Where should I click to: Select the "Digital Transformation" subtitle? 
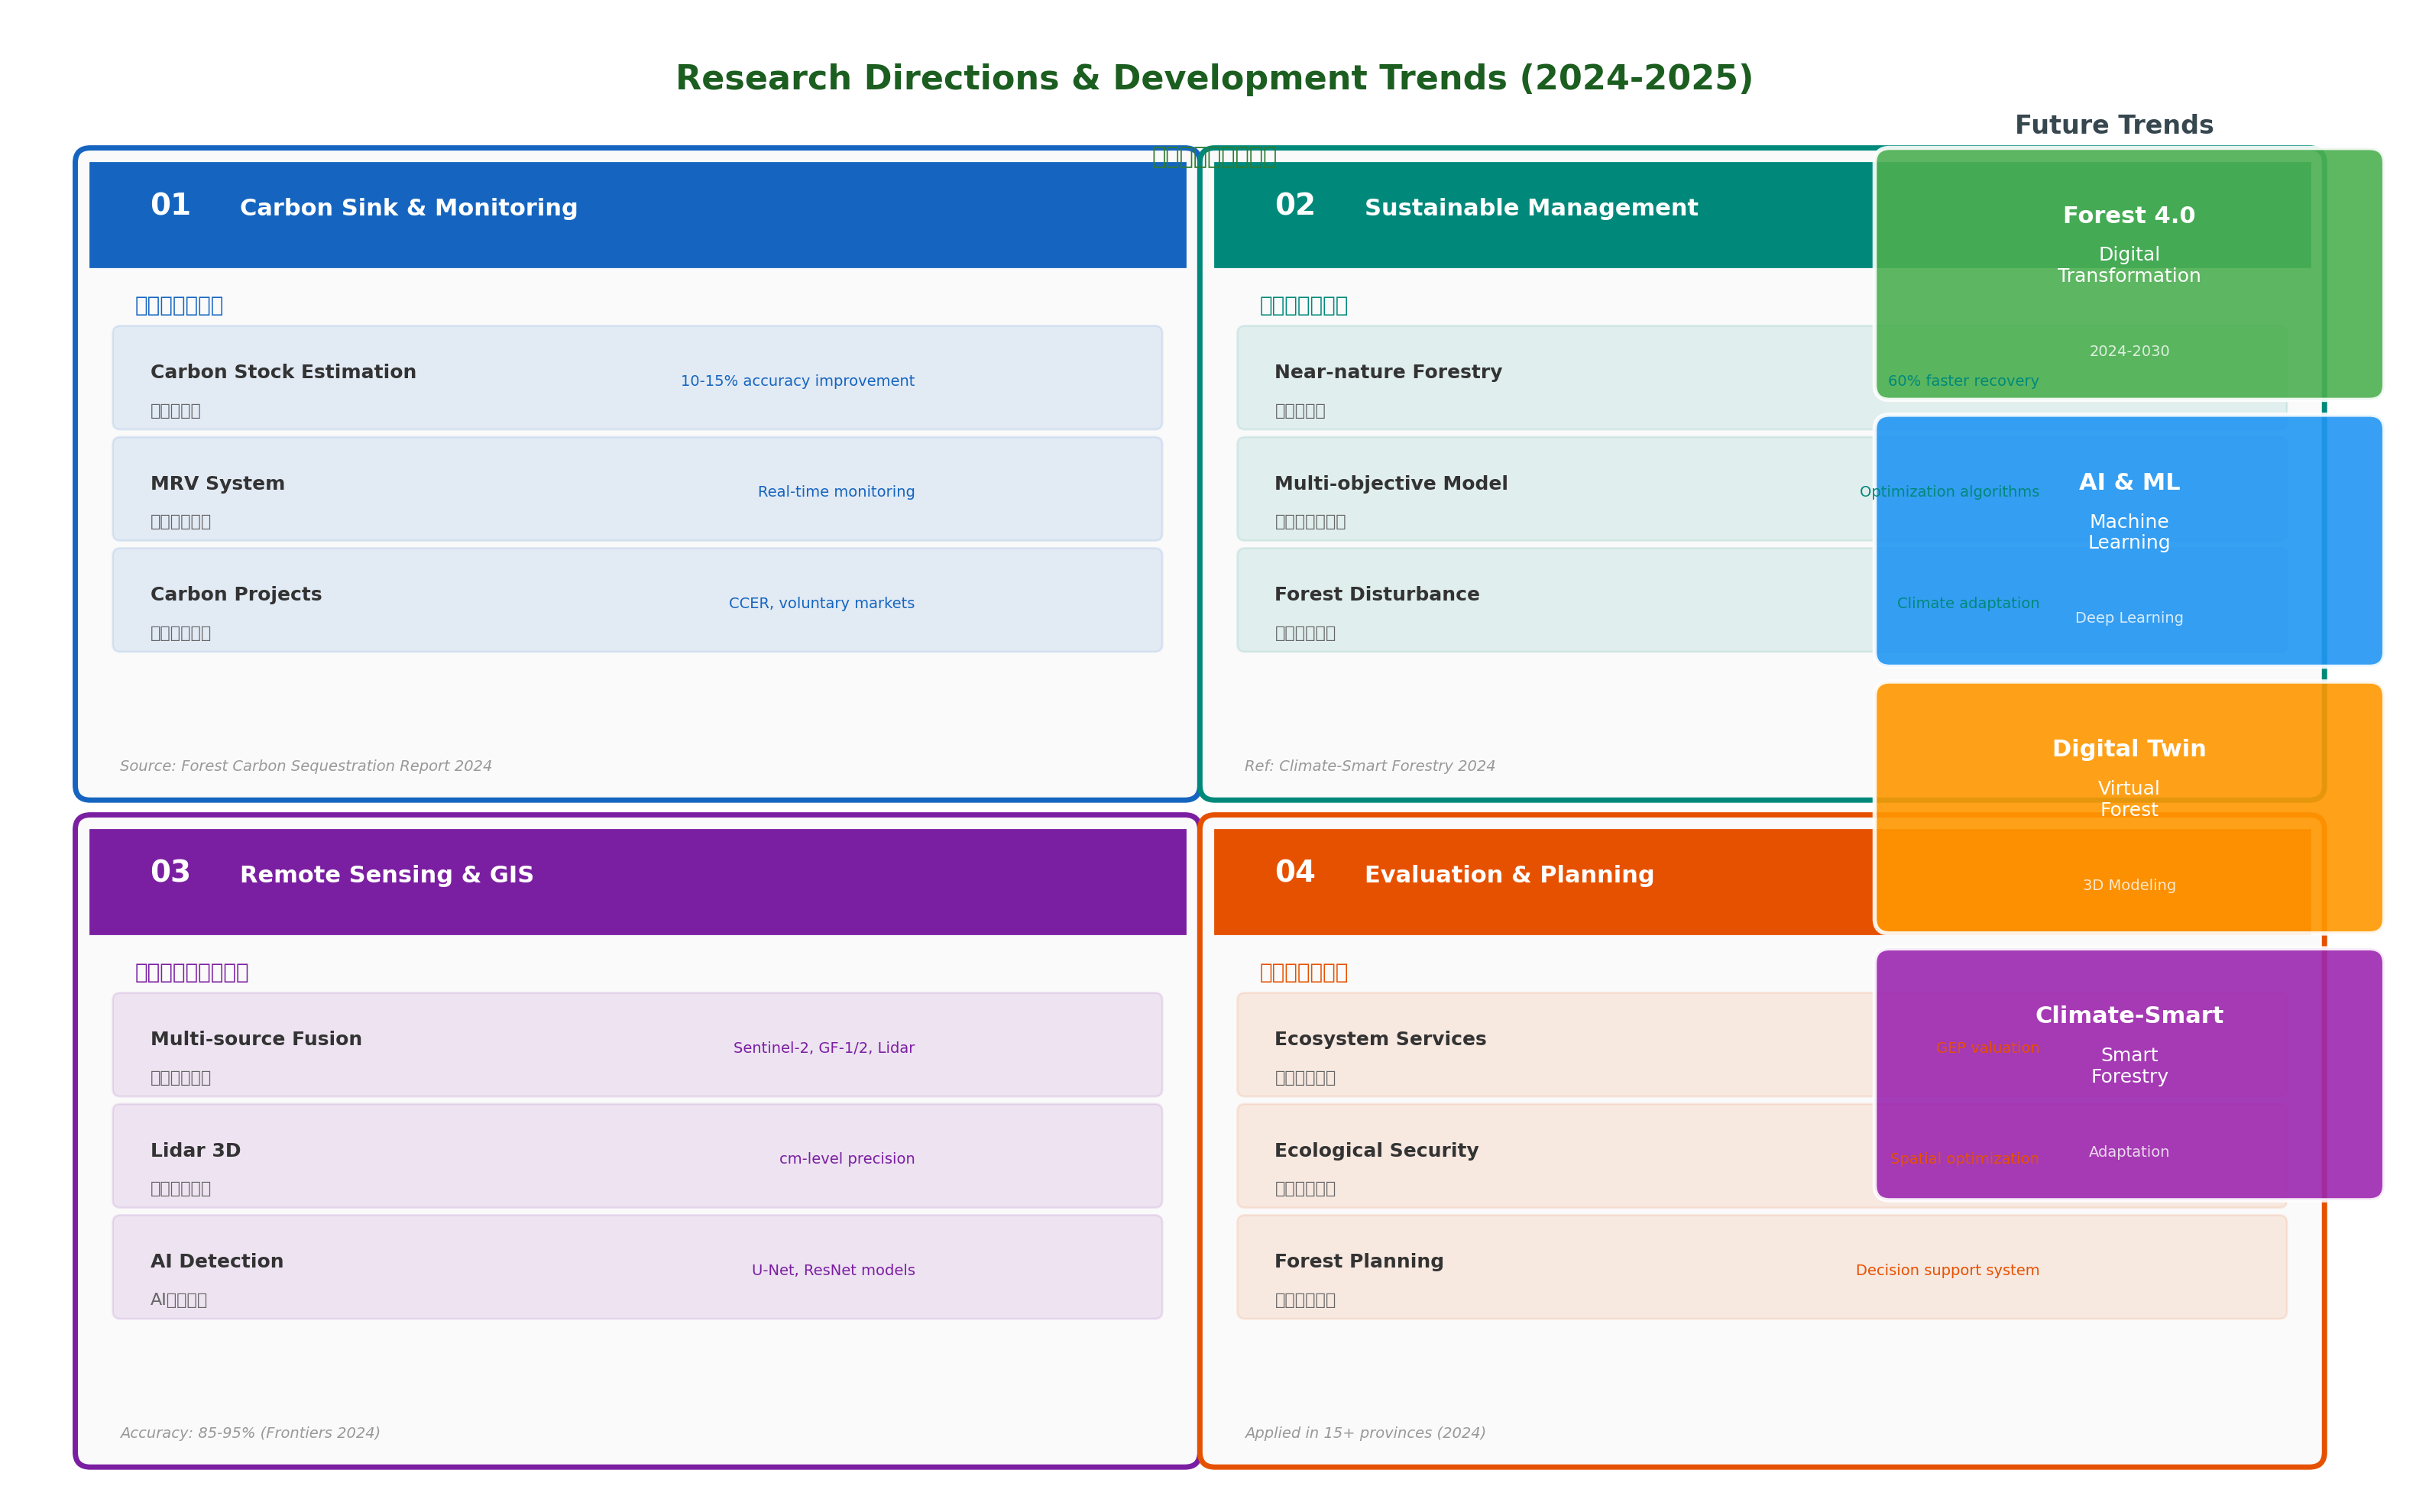point(2129,265)
